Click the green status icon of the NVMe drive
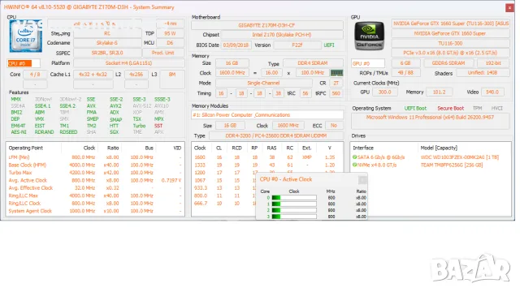520x292 pixels. [x=354, y=165]
